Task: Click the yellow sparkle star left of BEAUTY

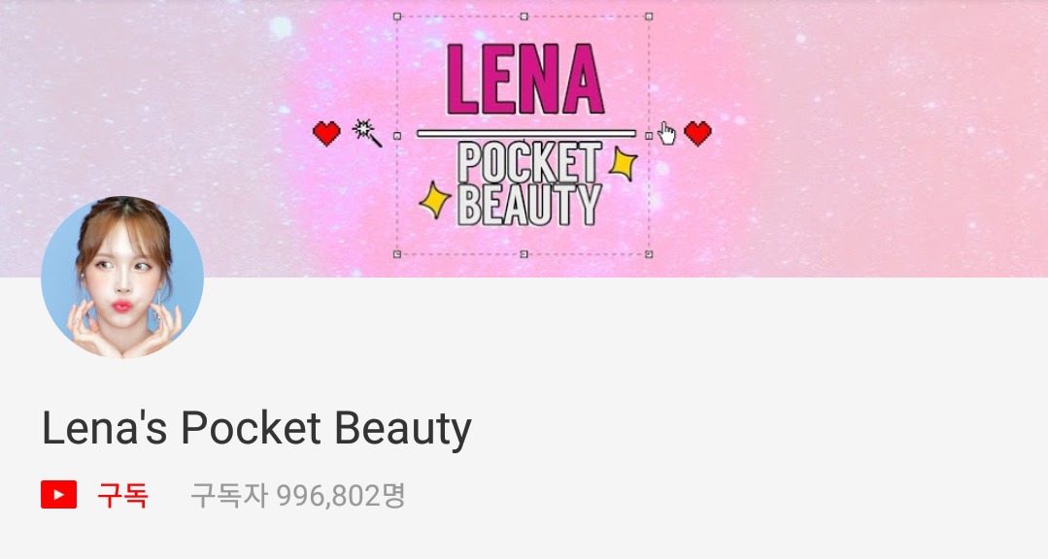Action: pos(435,200)
